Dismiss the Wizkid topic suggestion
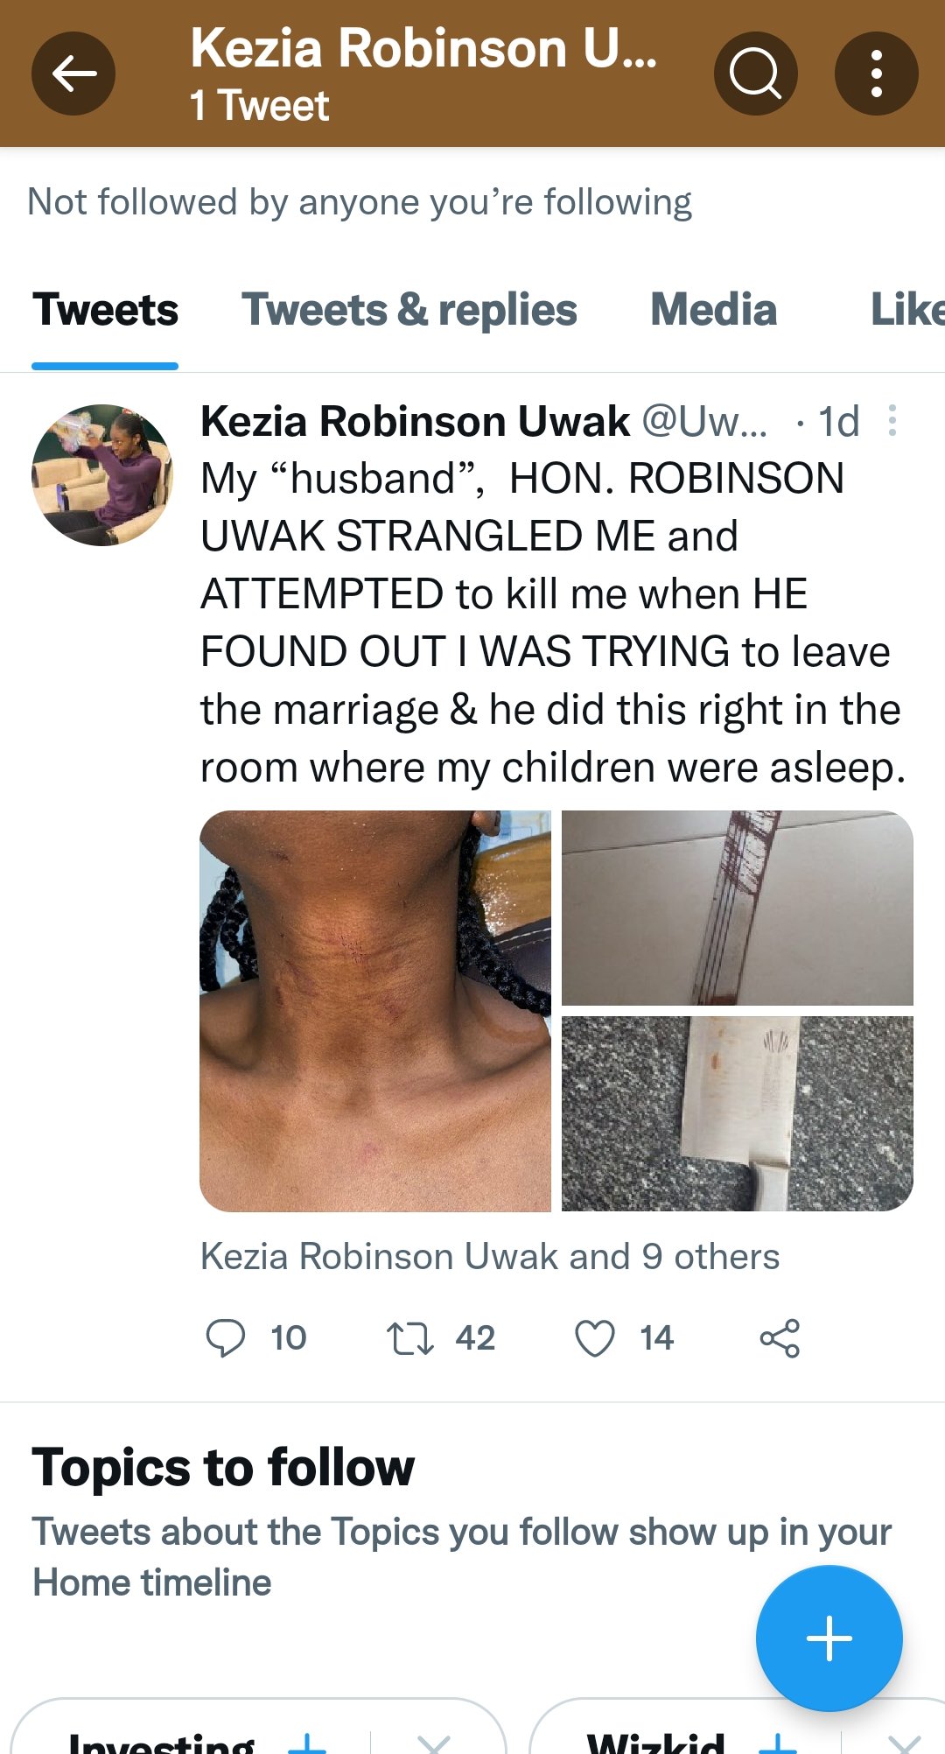945x1754 pixels. [x=904, y=1743]
